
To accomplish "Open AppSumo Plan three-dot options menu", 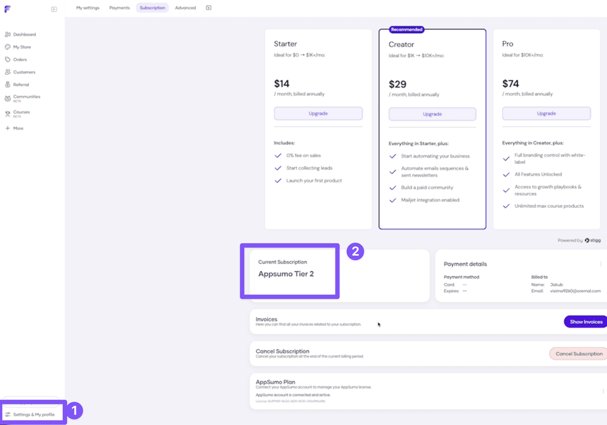I will [x=603, y=391].
